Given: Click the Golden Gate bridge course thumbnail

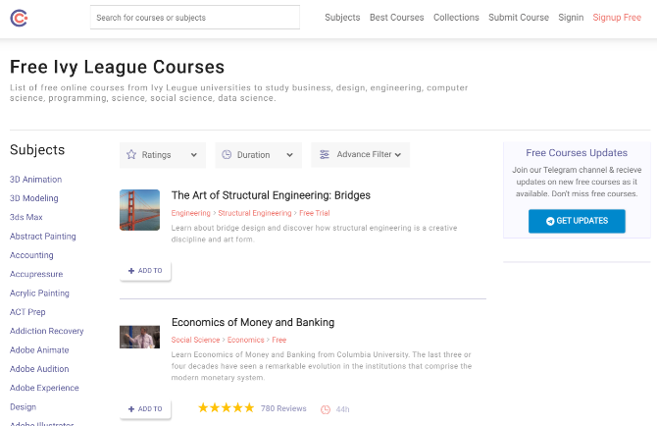Looking at the screenshot, I should pyautogui.click(x=139, y=210).
